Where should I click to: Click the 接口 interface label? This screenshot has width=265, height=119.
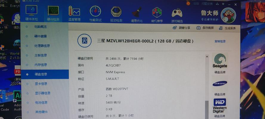coord(81,72)
